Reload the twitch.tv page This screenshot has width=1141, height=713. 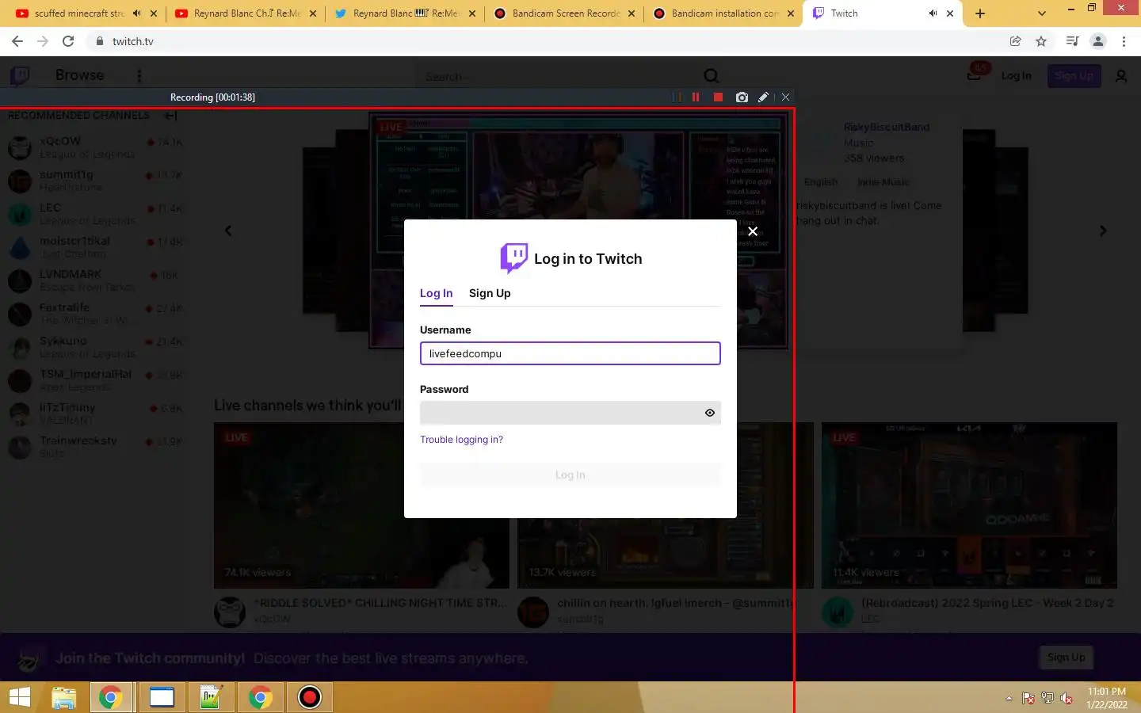click(x=68, y=41)
